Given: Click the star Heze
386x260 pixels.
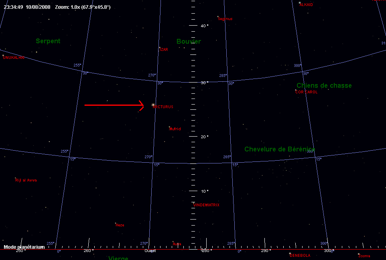Looking at the screenshot, I should [116, 223].
